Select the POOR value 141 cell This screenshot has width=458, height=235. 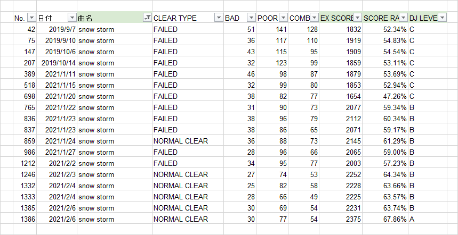point(272,29)
